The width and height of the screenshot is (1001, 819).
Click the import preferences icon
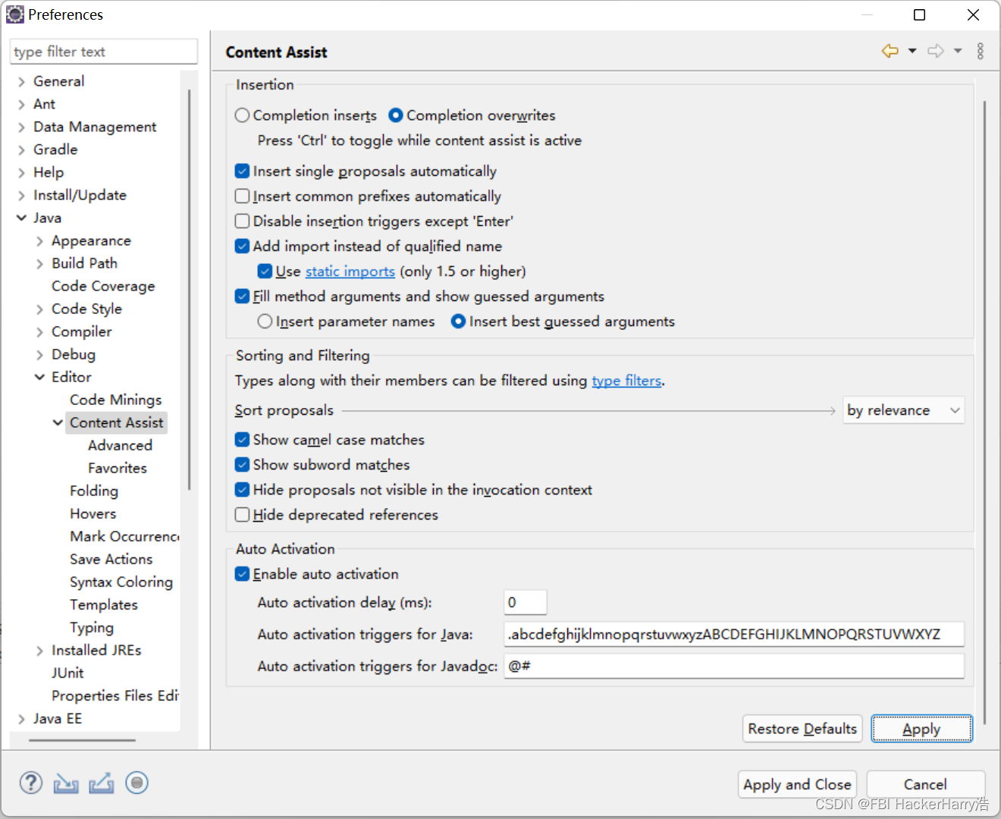(x=66, y=783)
